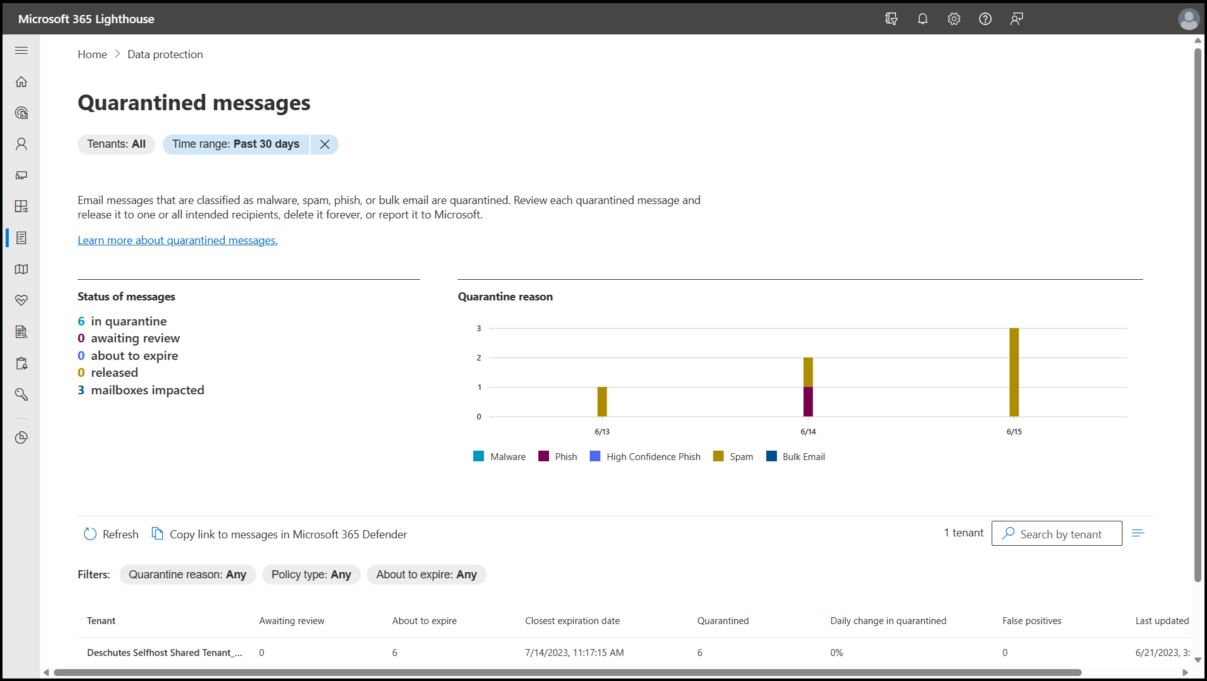Open the Home page icon in sidebar
This screenshot has height=681, width=1207.
(21, 81)
